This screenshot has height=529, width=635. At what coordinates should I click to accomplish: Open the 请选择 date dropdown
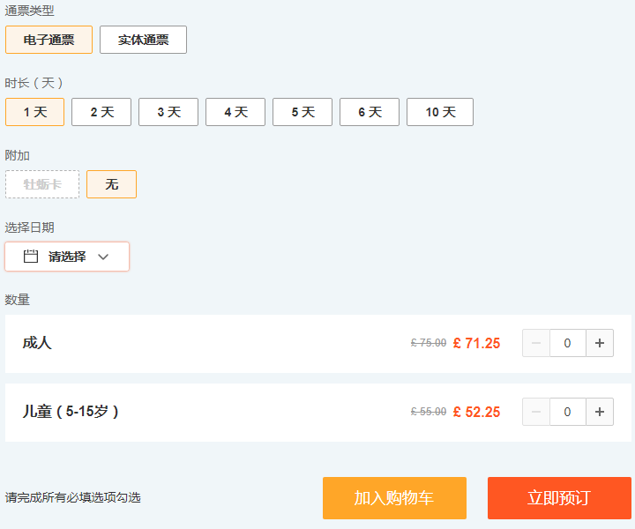tap(67, 257)
